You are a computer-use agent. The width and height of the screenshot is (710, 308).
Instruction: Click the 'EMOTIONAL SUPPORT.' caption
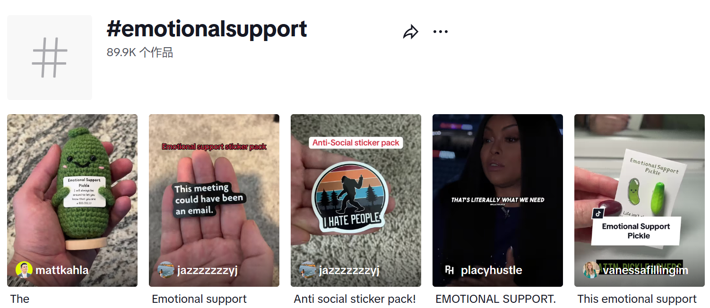495,299
